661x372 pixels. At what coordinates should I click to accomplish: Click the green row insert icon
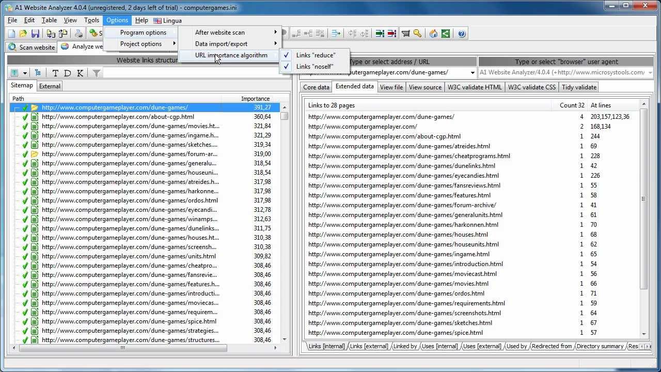click(380, 34)
